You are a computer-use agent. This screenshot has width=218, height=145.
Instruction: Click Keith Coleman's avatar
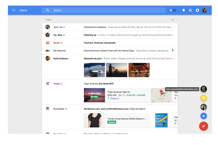click(48, 58)
